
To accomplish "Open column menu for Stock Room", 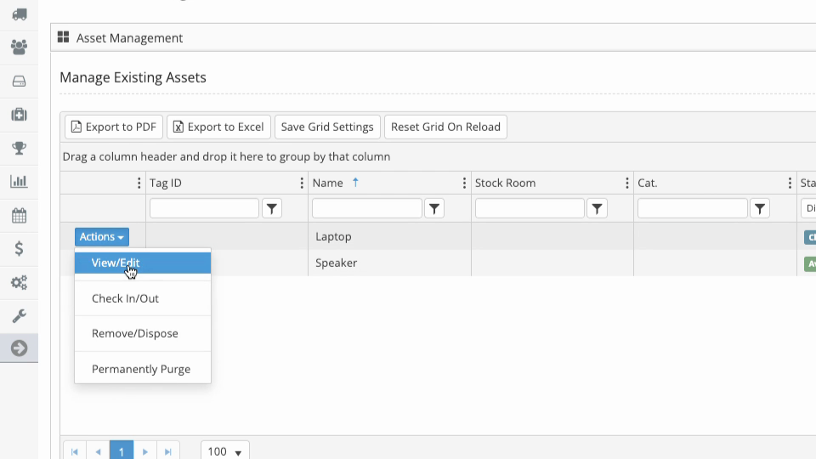I will [627, 183].
